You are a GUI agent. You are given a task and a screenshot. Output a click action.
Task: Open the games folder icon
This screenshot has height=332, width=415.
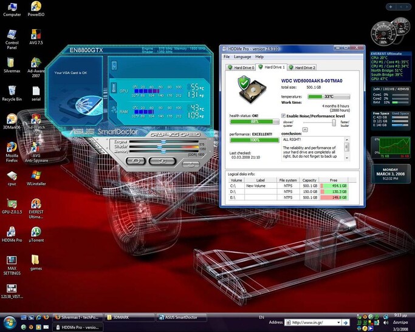pyautogui.click(x=36, y=263)
